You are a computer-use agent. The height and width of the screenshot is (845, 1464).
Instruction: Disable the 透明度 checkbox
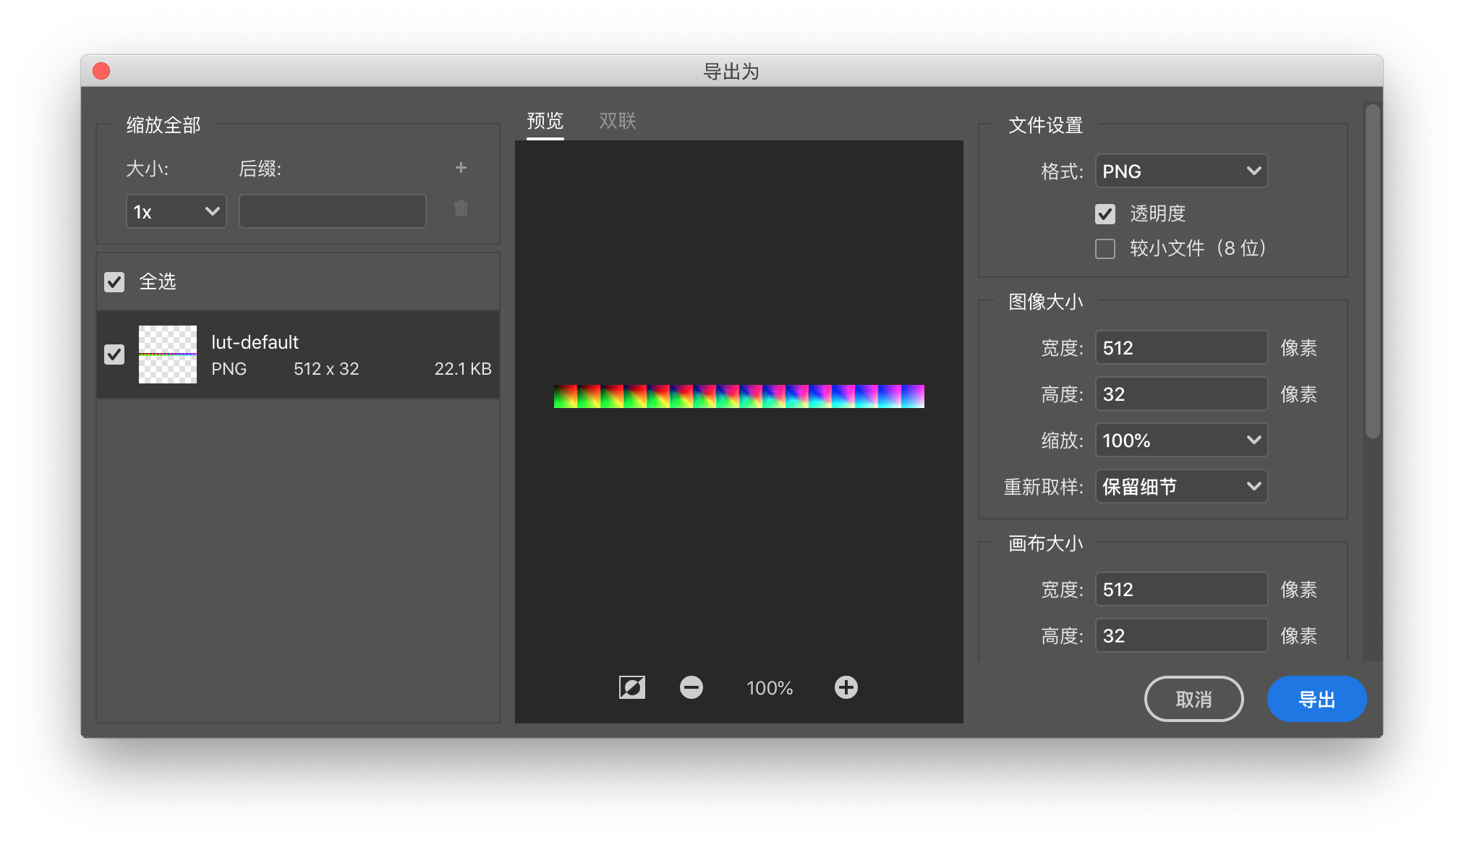click(1105, 214)
